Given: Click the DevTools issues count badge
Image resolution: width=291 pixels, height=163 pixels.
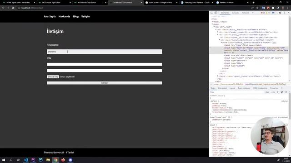Looking at the screenshot, I should [x=273, y=13].
